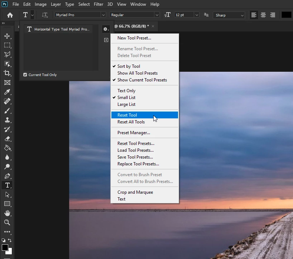Open the File menu
The image size is (293, 259).
(16, 4)
